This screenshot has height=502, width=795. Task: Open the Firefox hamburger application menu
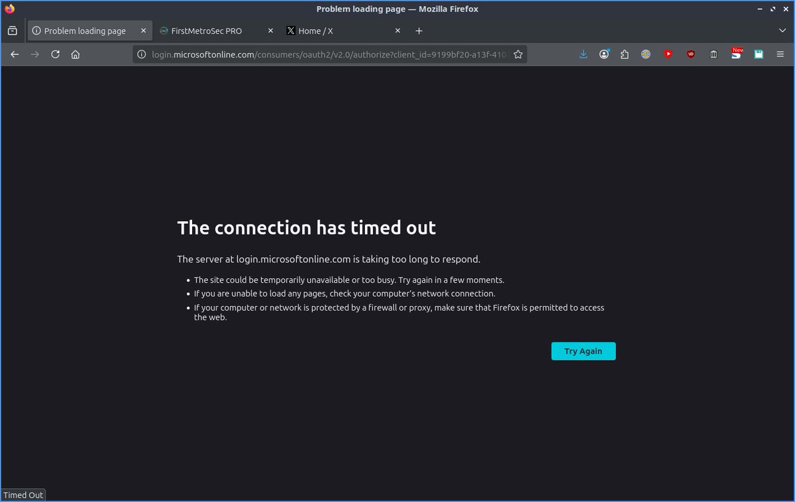coord(780,54)
